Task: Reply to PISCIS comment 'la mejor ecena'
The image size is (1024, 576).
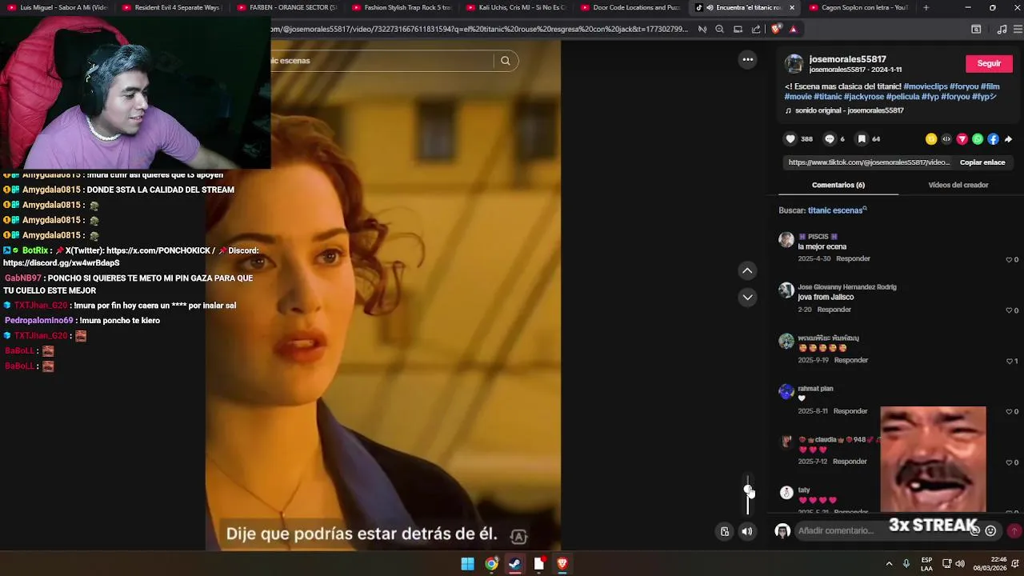Action: coord(853,259)
